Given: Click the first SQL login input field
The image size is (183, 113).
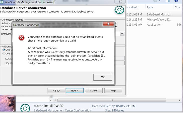Looking at the screenshot, I should [x=120, y=58].
